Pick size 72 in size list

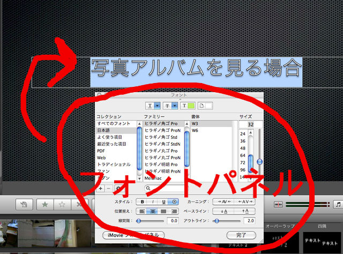click(x=243, y=162)
